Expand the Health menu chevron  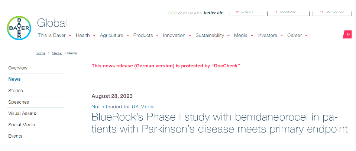(94, 36)
